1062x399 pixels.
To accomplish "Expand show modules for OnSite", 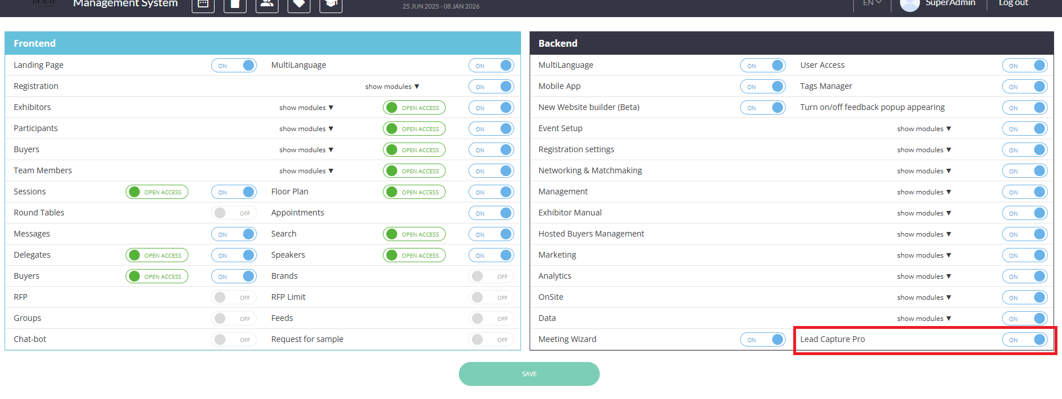I will coord(924,298).
